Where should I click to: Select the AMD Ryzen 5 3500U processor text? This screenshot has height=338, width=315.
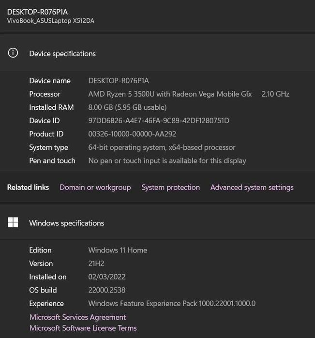coord(170,94)
